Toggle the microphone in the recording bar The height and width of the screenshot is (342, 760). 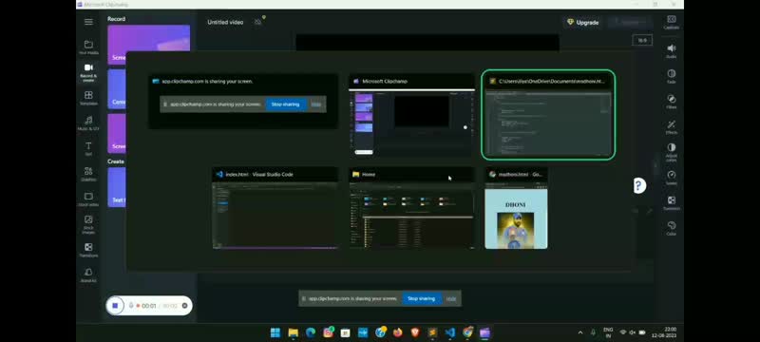point(131,306)
